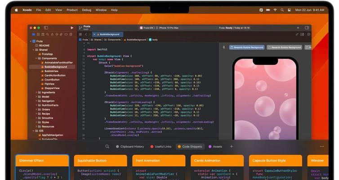The width and height of the screenshot is (339, 180).
Task: Collapse the Components folder
Action: click(x=36, y=58)
